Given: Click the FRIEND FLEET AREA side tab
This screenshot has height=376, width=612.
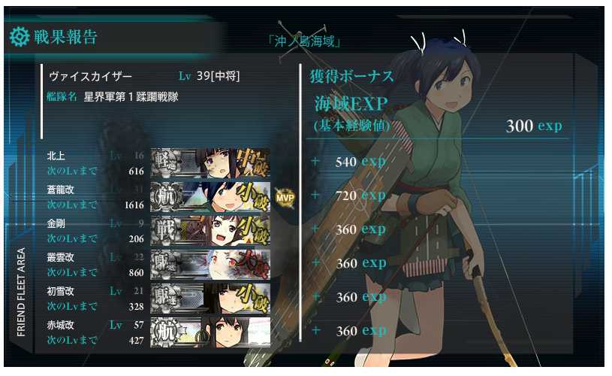Looking at the screenshot, I should click(x=21, y=292).
